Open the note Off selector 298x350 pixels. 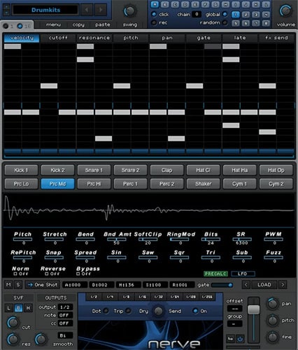click(x=65, y=315)
